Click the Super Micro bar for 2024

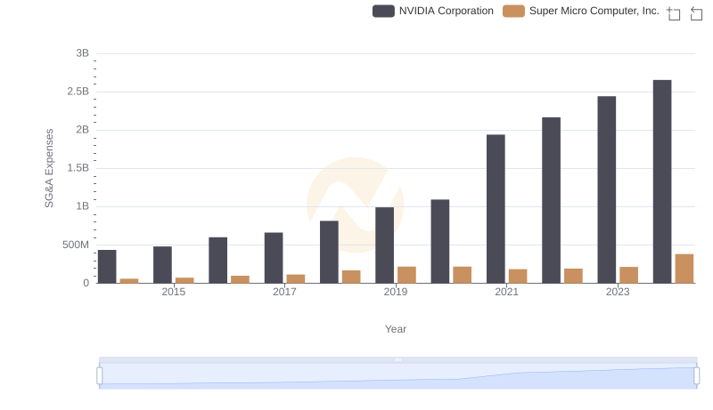(684, 269)
